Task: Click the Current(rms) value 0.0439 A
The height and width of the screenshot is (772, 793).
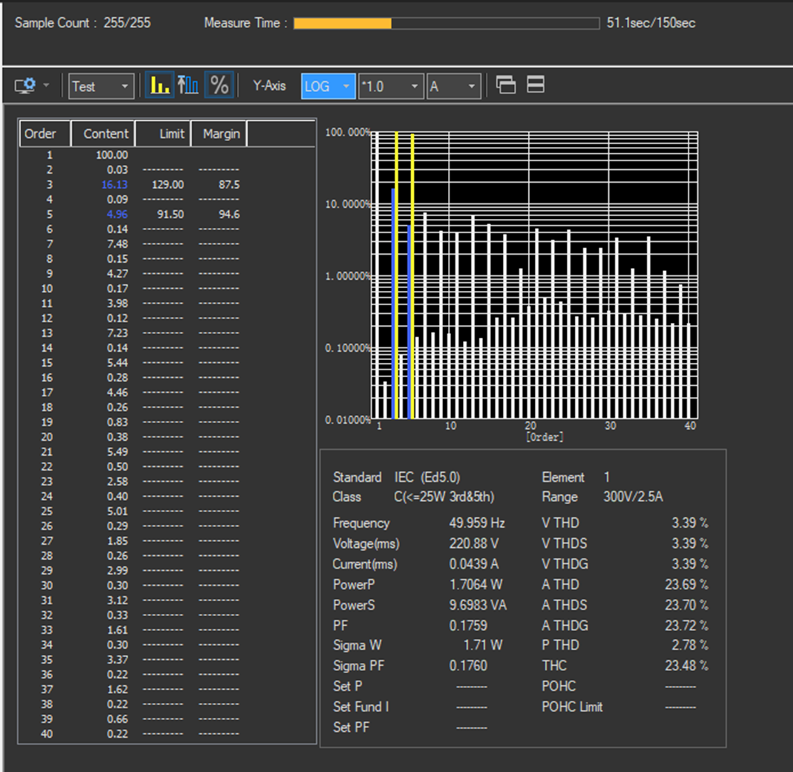Action: coord(474,564)
